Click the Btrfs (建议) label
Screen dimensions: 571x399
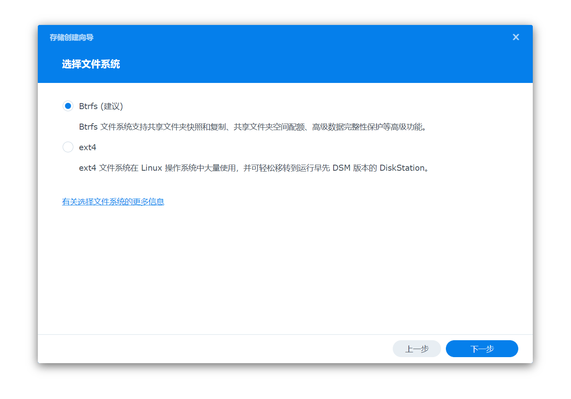(x=101, y=106)
